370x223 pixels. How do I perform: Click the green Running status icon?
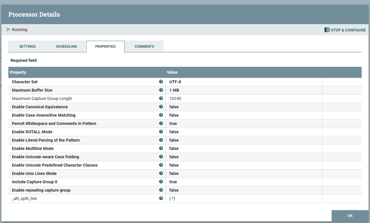[x=9, y=30]
